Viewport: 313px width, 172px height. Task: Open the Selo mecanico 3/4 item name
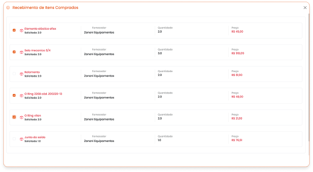point(37,50)
